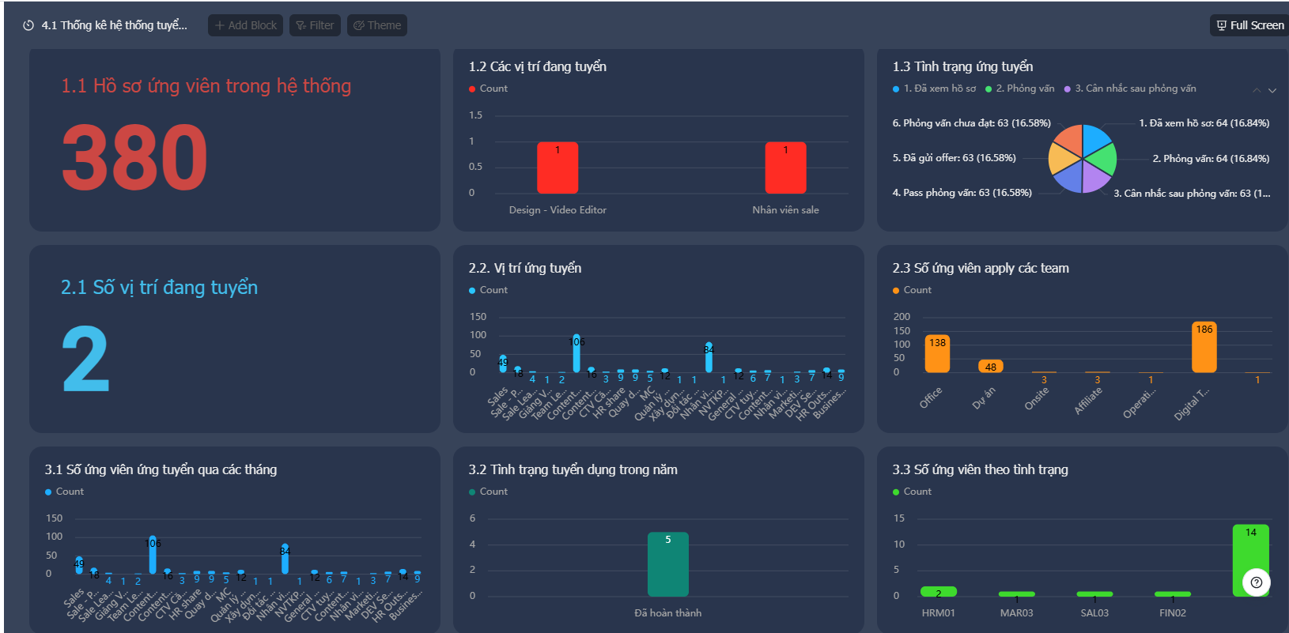Click the axis label "SAL03" in chart 3.3
This screenshot has height=633, width=1289.
(x=1094, y=613)
